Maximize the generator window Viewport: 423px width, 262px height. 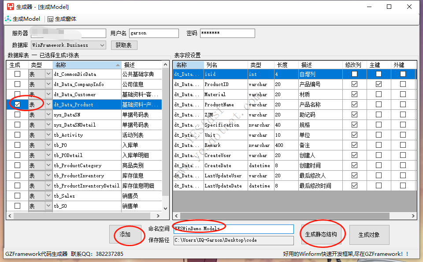click(389, 7)
